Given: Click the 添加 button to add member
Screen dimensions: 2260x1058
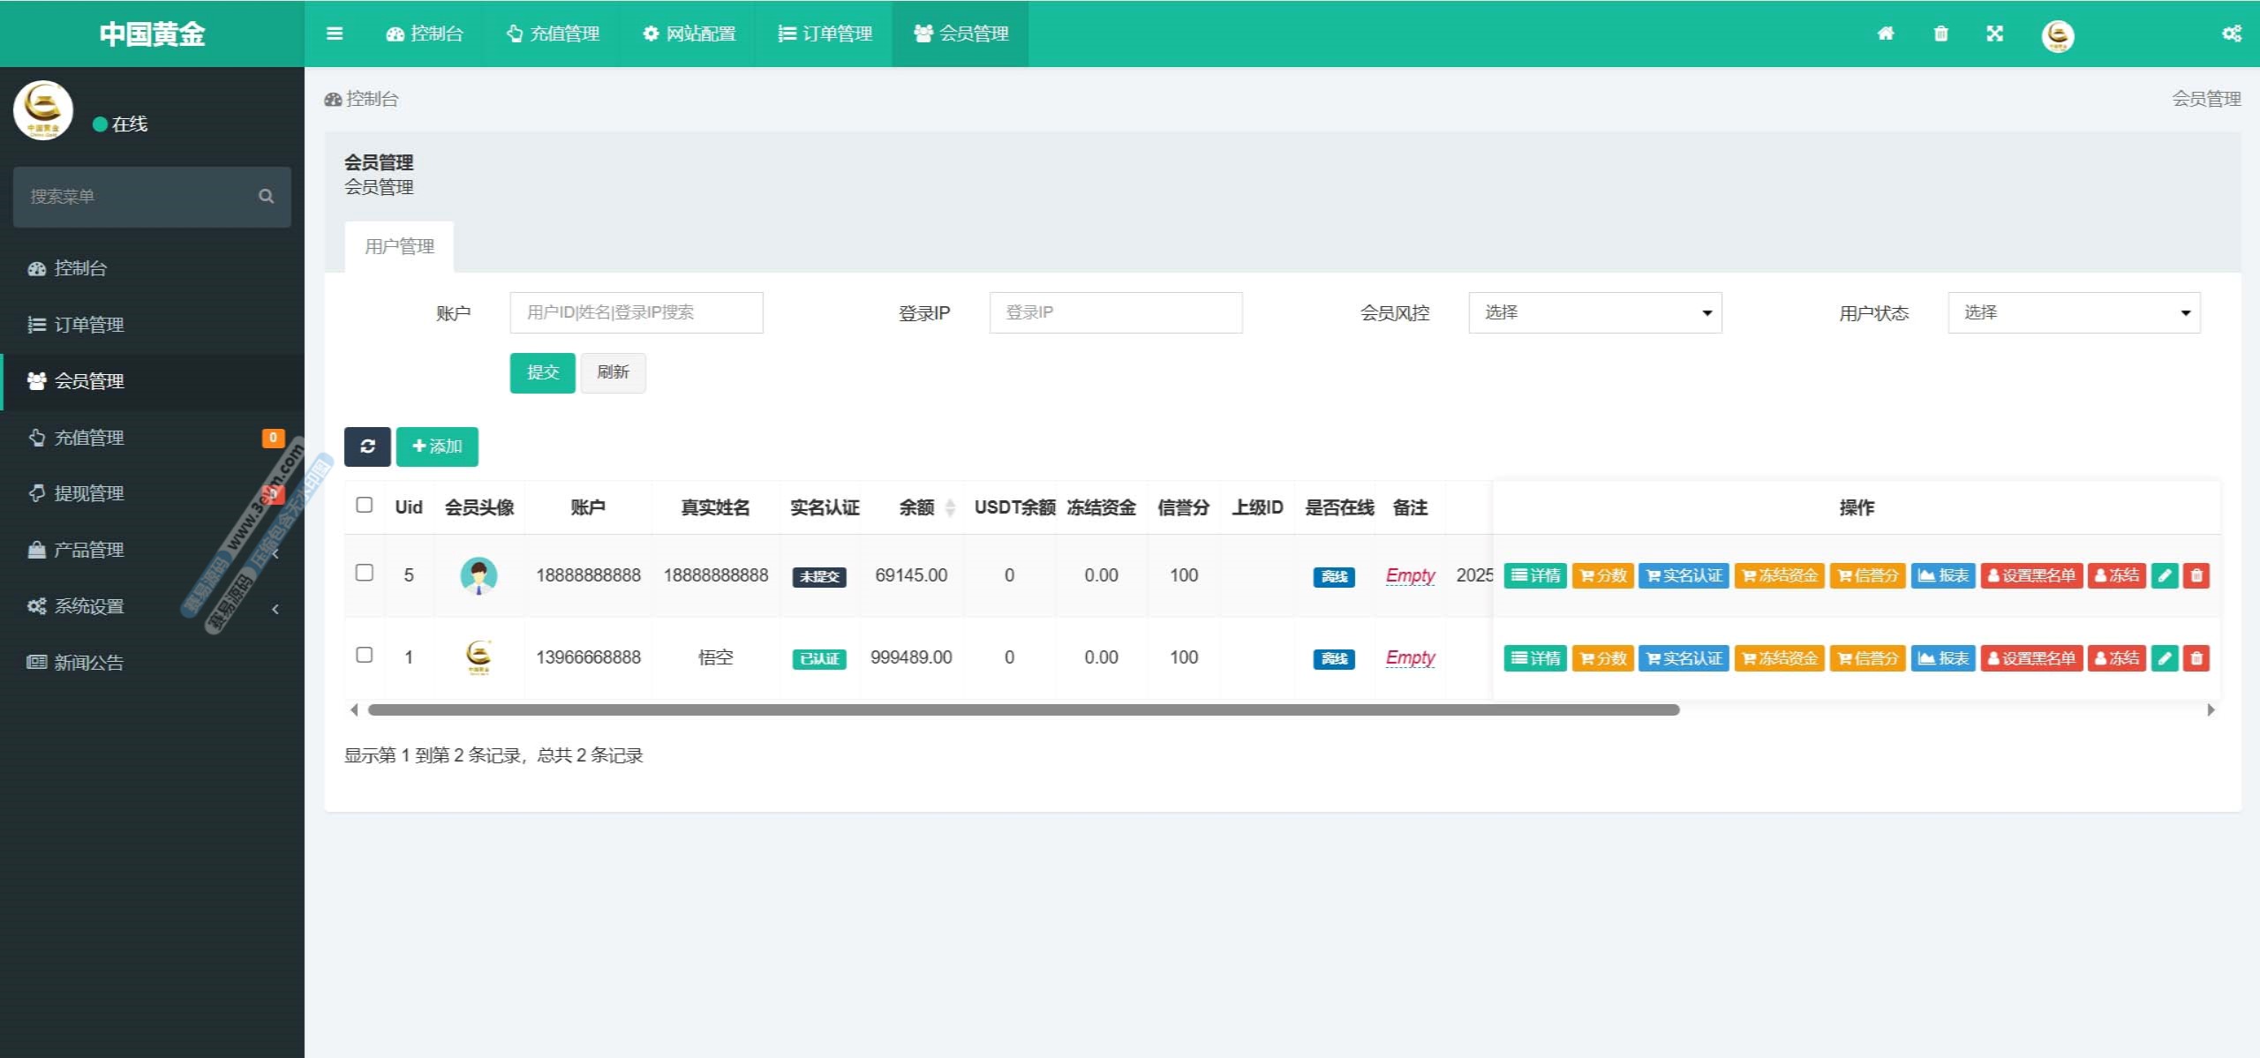Looking at the screenshot, I should click(437, 446).
